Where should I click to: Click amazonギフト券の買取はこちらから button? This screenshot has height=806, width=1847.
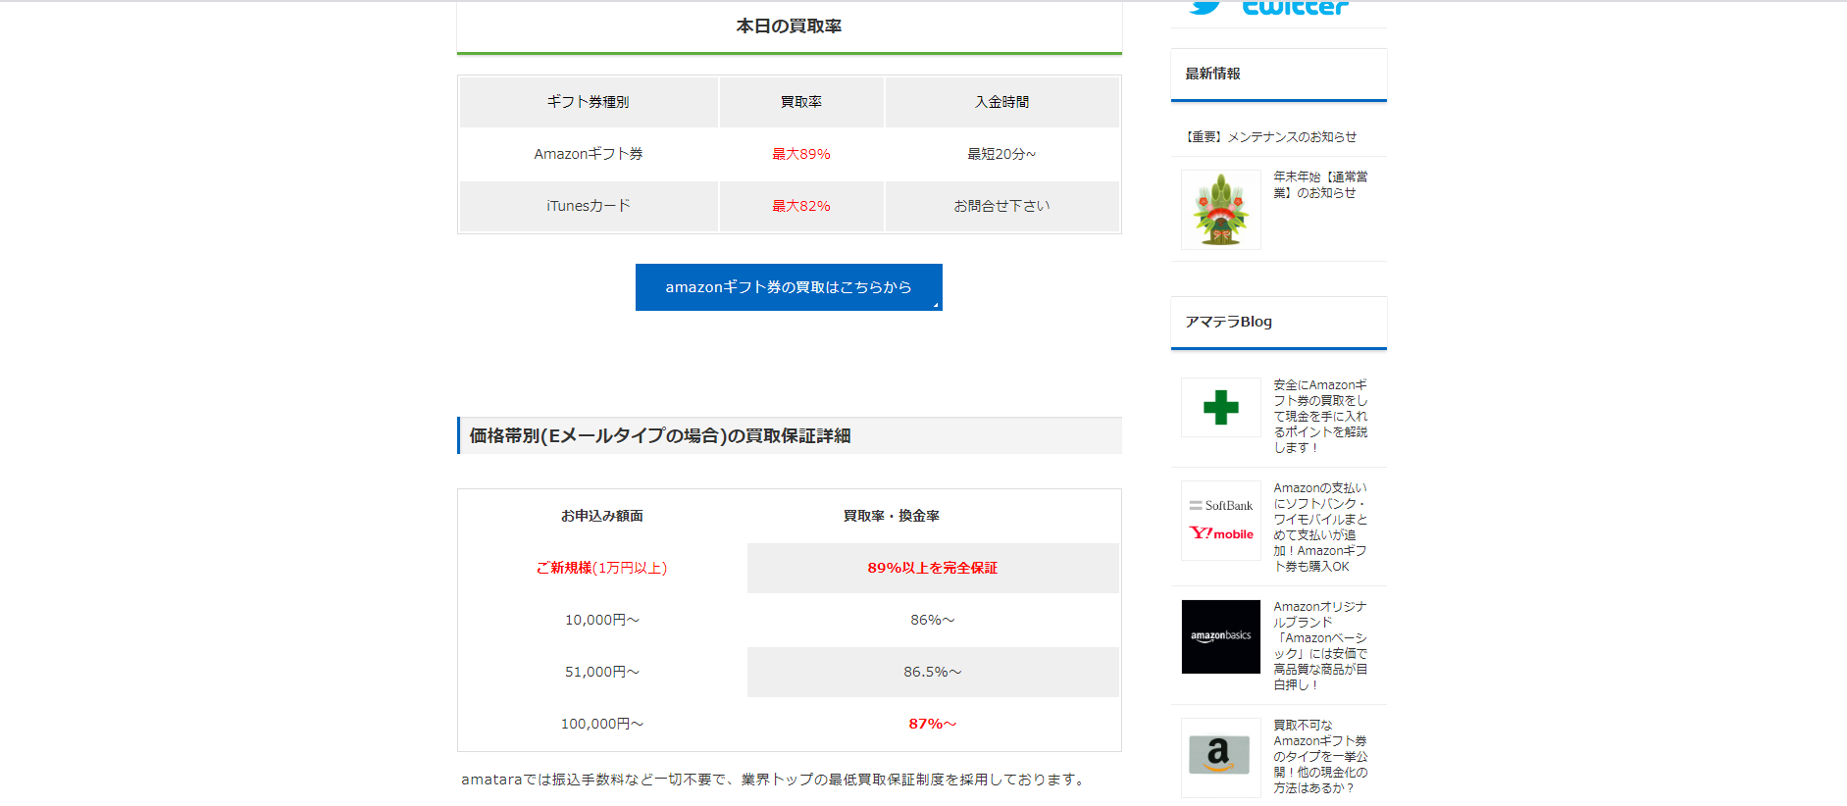(x=789, y=287)
